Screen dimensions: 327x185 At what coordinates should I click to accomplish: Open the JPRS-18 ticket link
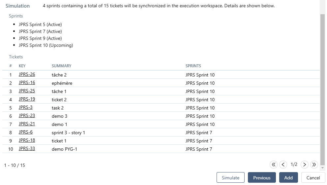pos(27,140)
